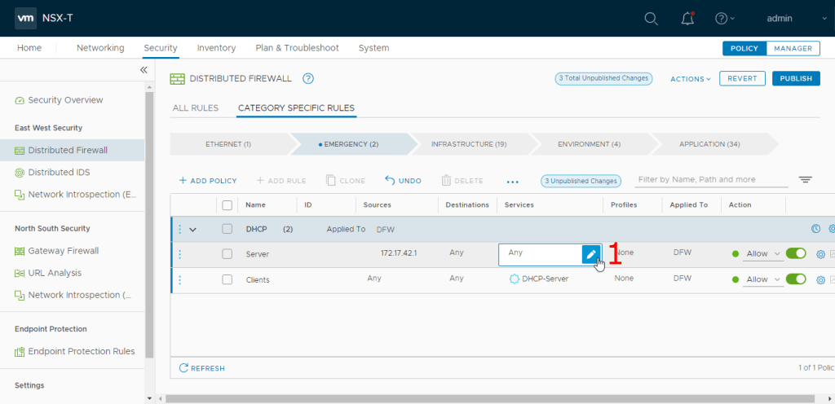Image resolution: width=835 pixels, height=404 pixels.
Task: Click the Publish button
Action: click(x=795, y=79)
